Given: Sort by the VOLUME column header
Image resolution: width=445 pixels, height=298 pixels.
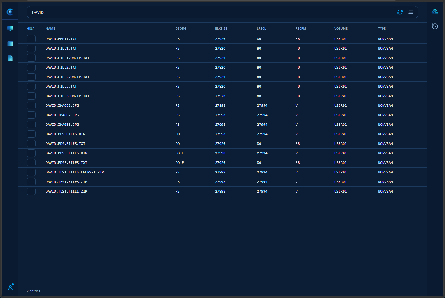Looking at the screenshot, I should pyautogui.click(x=341, y=29).
